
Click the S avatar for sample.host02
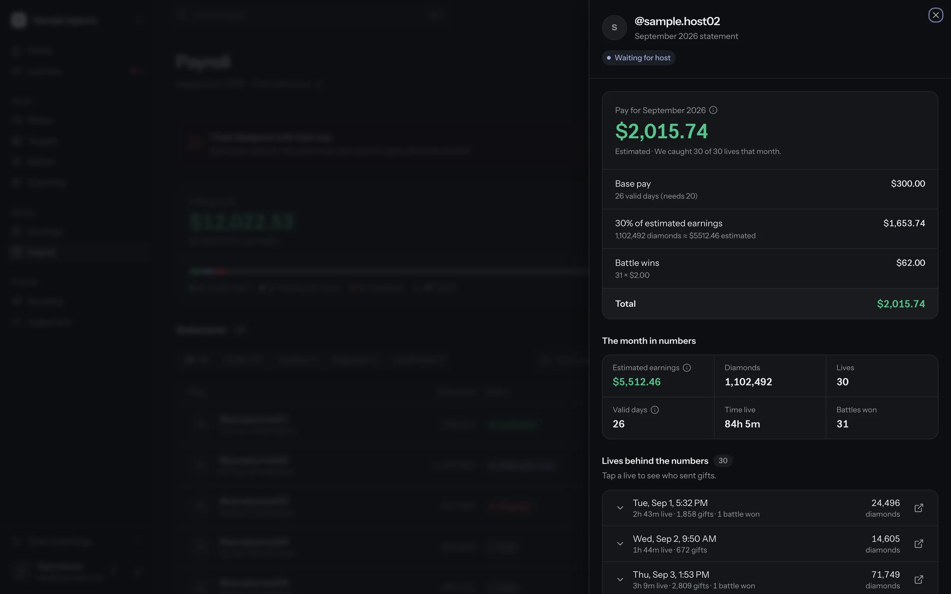614,28
